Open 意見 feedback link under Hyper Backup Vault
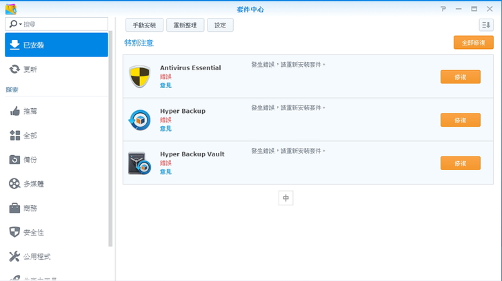502x281 pixels. [x=165, y=171]
